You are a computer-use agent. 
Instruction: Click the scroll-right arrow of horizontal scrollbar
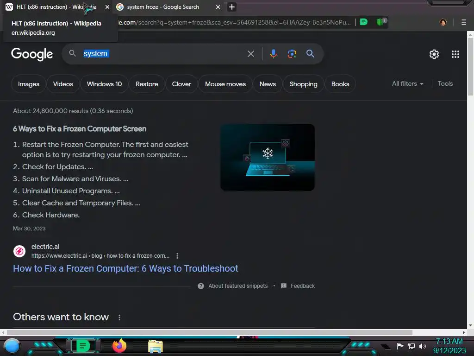tap(464, 332)
